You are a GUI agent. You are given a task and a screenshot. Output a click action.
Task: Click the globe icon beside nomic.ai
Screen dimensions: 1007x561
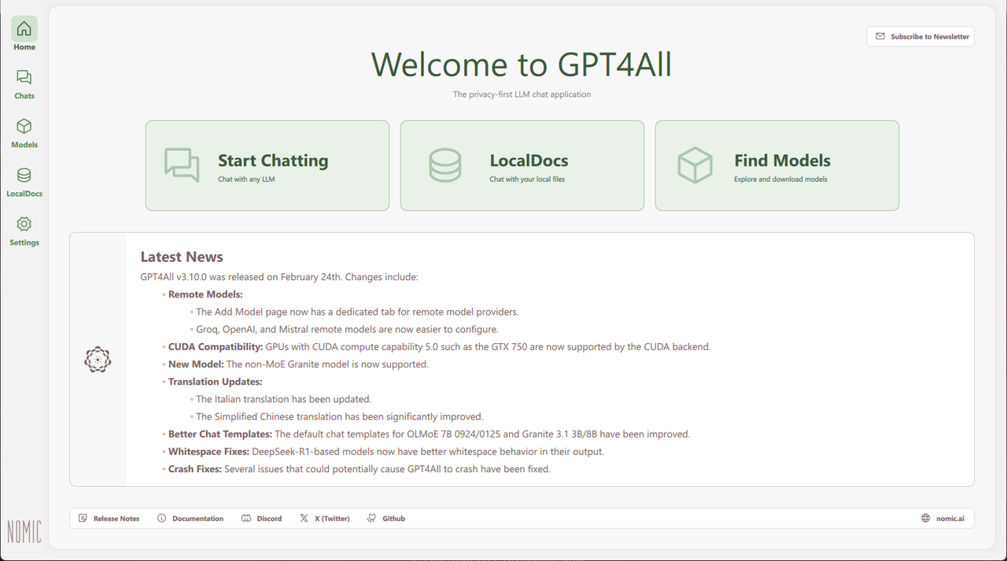(x=925, y=519)
